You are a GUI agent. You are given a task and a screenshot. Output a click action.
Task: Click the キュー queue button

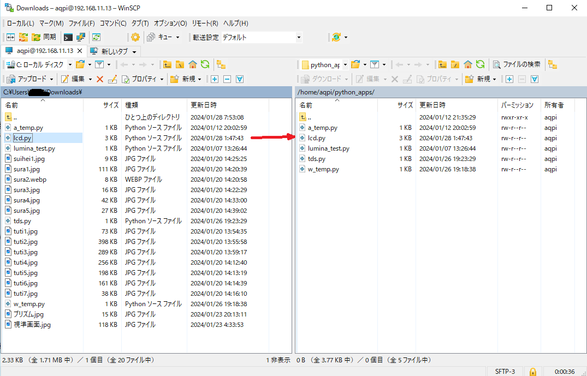(x=160, y=37)
